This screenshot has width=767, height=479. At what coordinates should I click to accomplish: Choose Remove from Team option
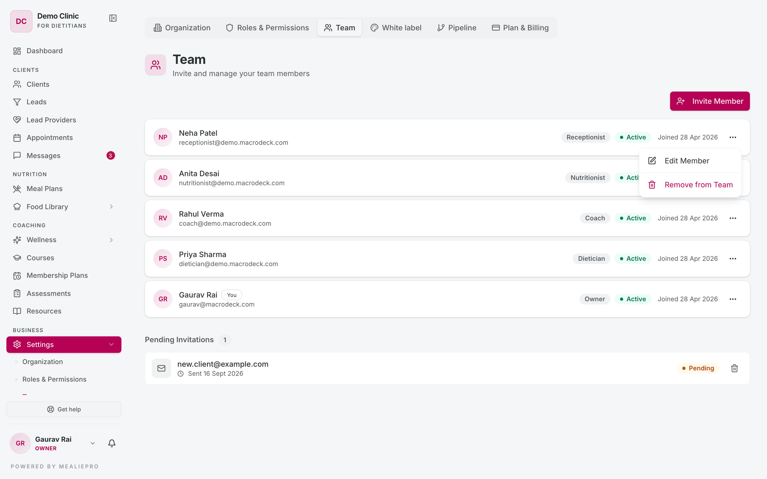[690, 185]
